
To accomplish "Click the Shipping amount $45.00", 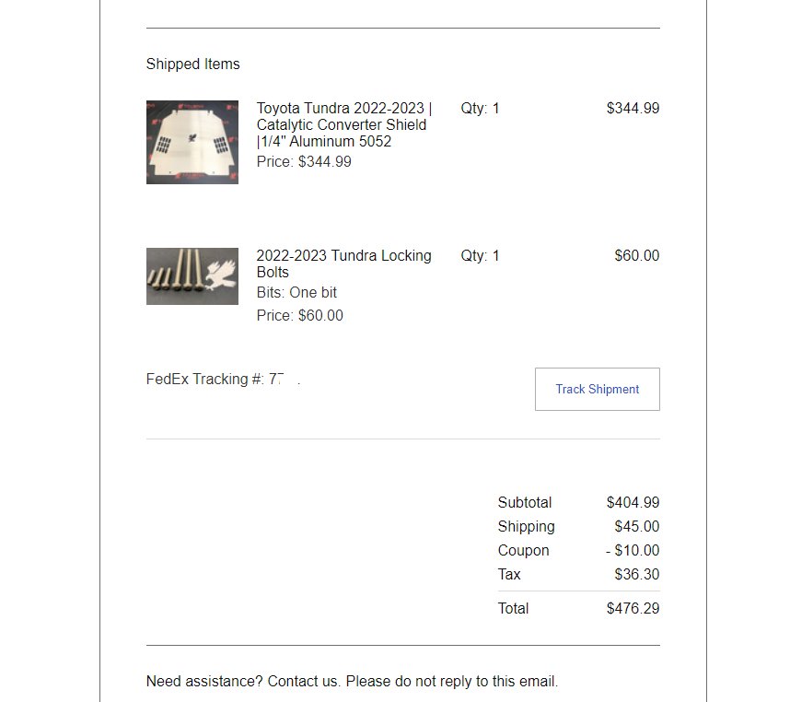I will [637, 526].
